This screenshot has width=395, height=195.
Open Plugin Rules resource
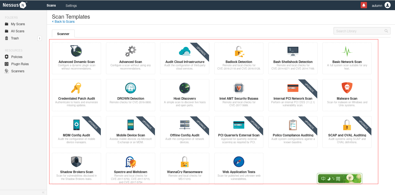20,64
